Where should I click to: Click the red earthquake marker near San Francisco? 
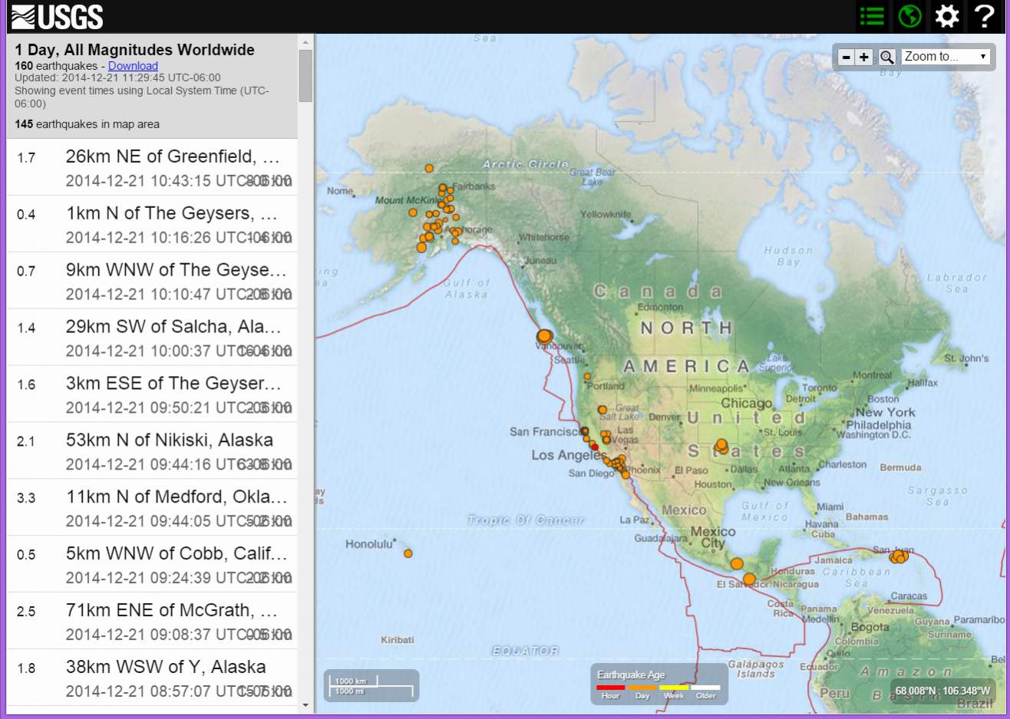tap(594, 447)
